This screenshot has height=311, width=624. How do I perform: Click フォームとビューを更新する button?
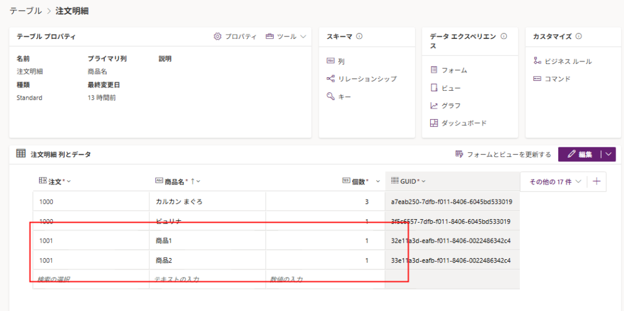503,155
